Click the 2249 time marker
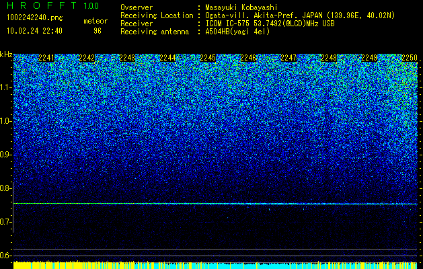Screen dimensions: 423x269 point(369,58)
